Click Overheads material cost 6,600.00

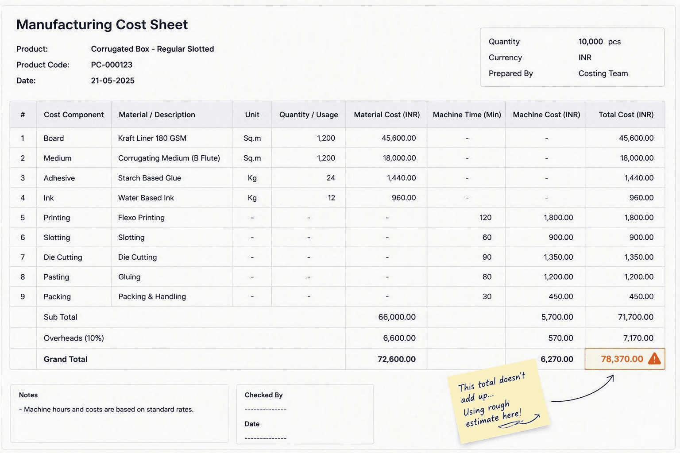[399, 338]
